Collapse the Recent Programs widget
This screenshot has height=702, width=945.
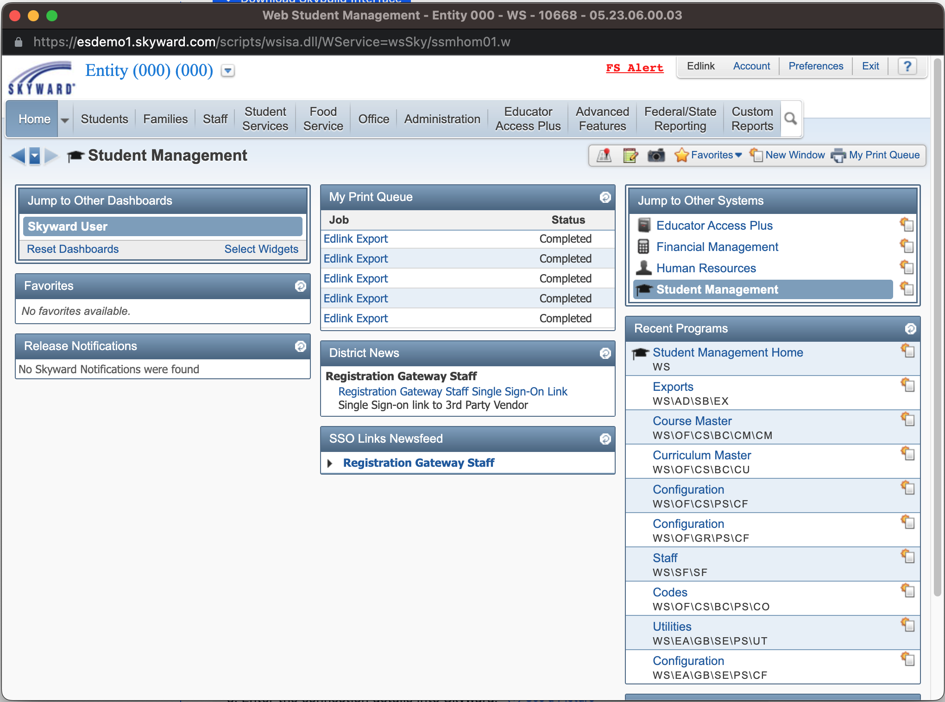pos(910,329)
